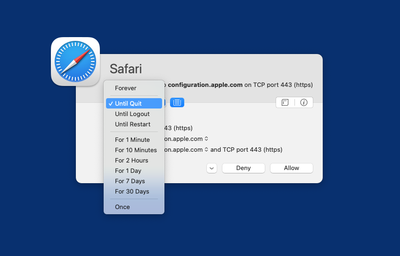The width and height of the screenshot is (400, 256).
Task: Open the chevron dropdown beside Deny
Action: [212, 168]
